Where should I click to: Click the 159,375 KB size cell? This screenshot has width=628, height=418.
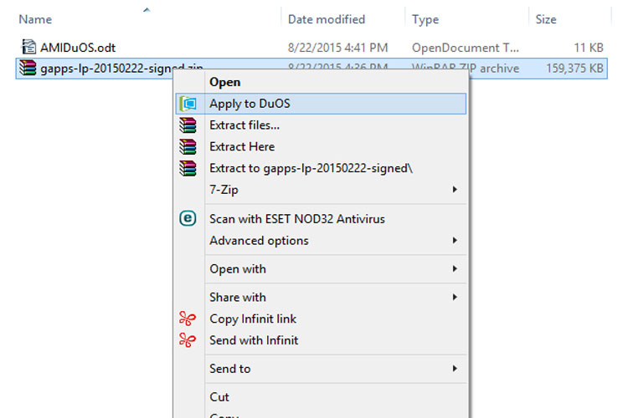tap(574, 68)
